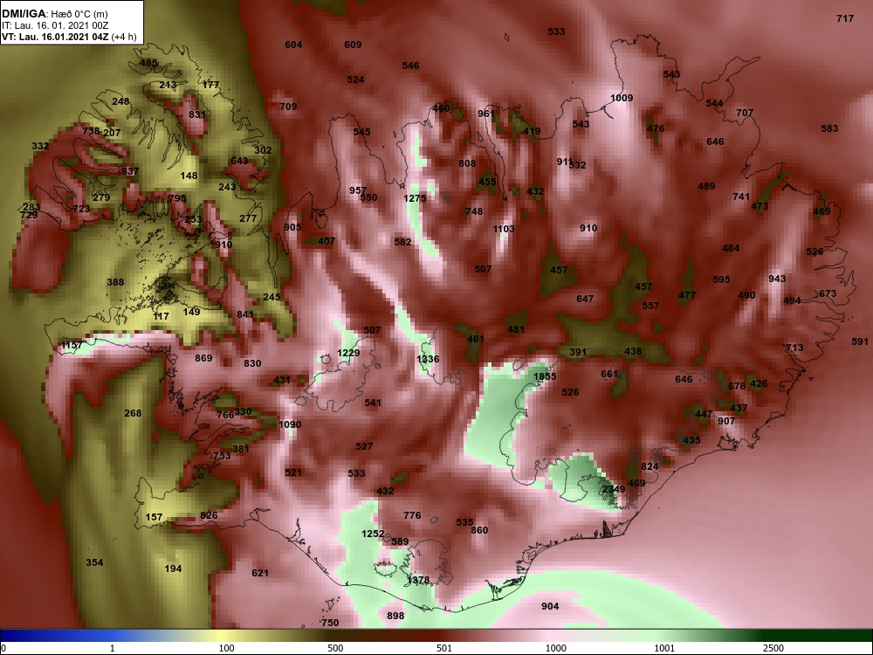The height and width of the screenshot is (655, 873).
Task: Click the map value '1009'
Action: coord(622,98)
